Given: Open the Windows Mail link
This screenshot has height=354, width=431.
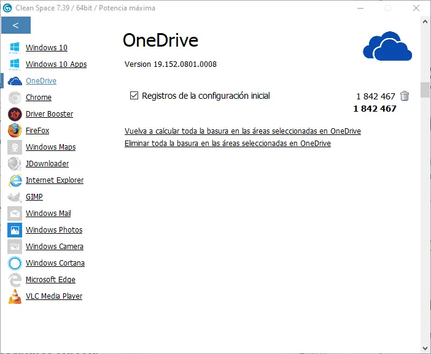Looking at the screenshot, I should [49, 213].
